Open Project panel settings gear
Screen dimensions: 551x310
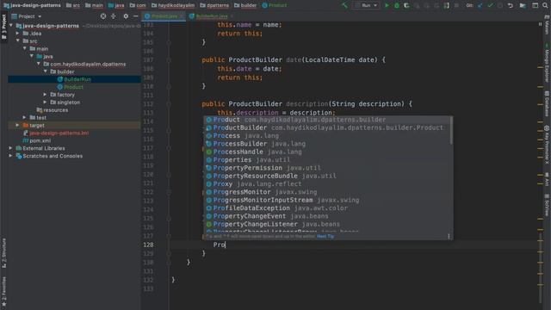pyautogui.click(x=126, y=16)
